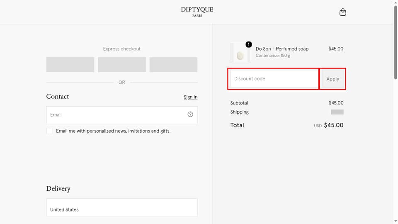Click the Shipping label
This screenshot has width=398, height=224.
[239, 112]
